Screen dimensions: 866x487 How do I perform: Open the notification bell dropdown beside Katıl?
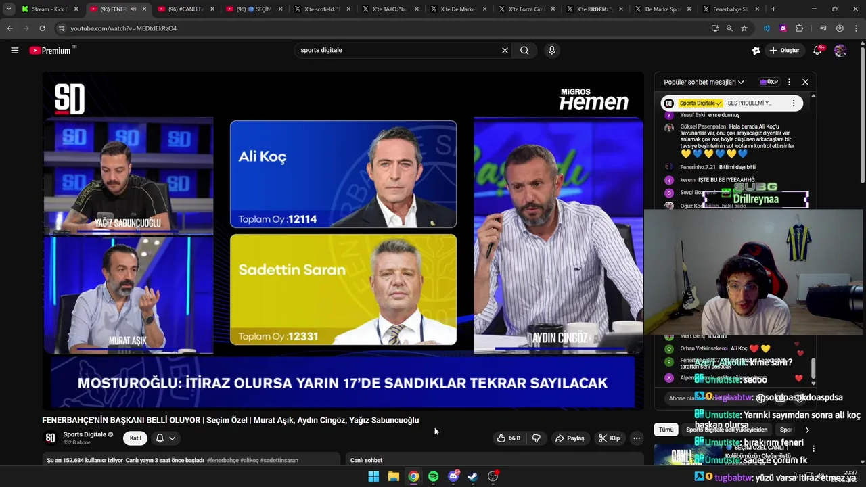pos(165,438)
